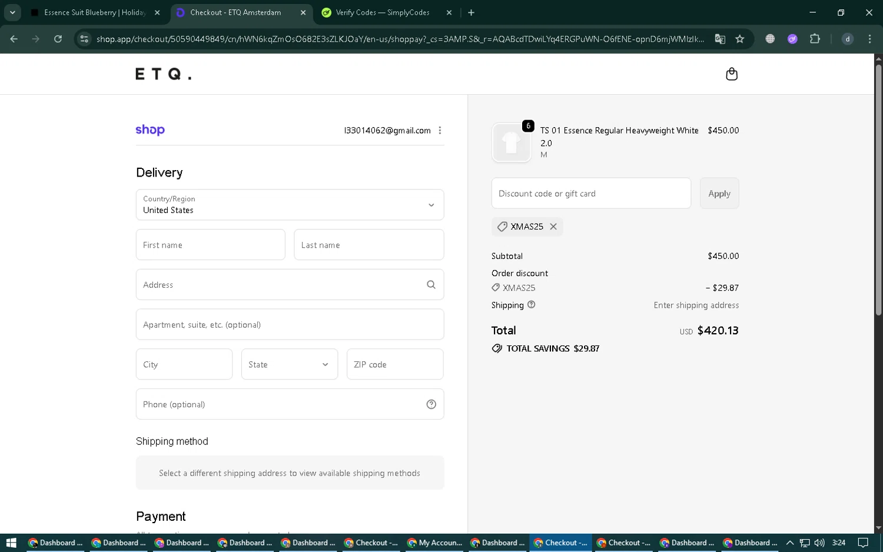The width and height of the screenshot is (883, 552).
Task: Click the Discount code or gift card field
Action: pos(591,194)
